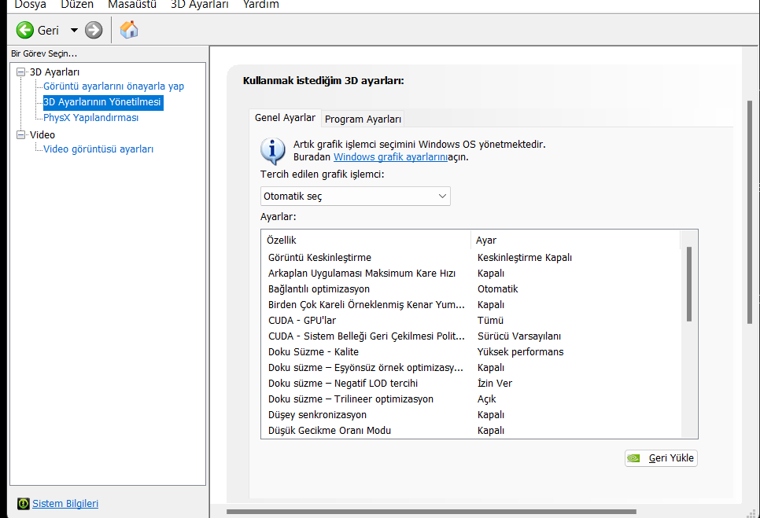Switch to Program Ayarları tab

[363, 119]
